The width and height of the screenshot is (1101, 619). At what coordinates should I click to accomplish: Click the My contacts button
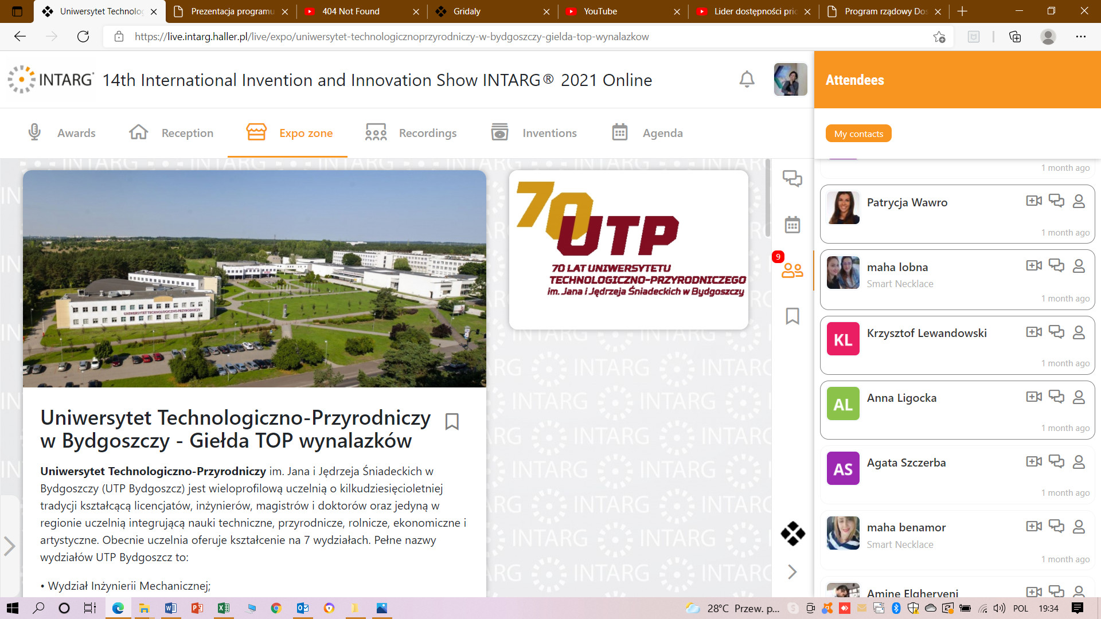tap(858, 134)
